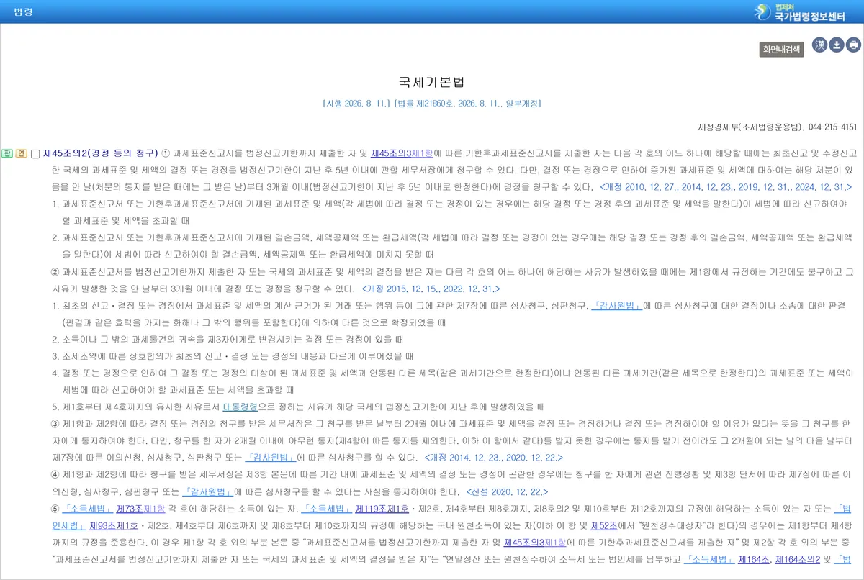Viewport: 864px width, 580px height.
Task: Open amendment note 개정 2014. 12. 23., 2020. 12. 22.
Action: [x=494, y=457]
